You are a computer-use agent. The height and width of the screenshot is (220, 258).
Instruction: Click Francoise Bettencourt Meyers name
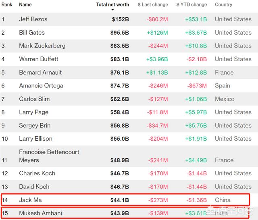pyautogui.click(x=49, y=156)
